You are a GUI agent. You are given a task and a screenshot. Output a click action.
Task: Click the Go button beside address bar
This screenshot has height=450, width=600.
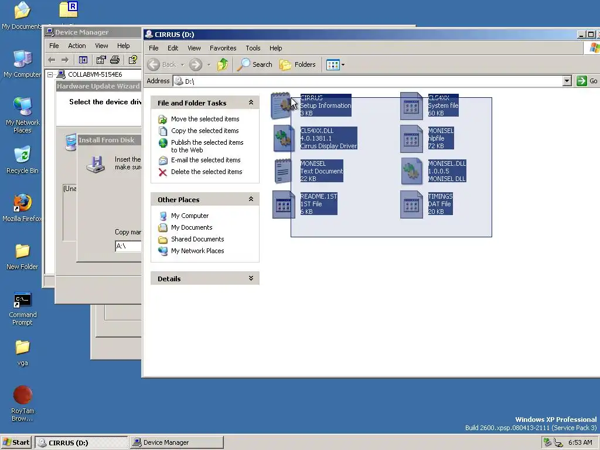point(587,81)
